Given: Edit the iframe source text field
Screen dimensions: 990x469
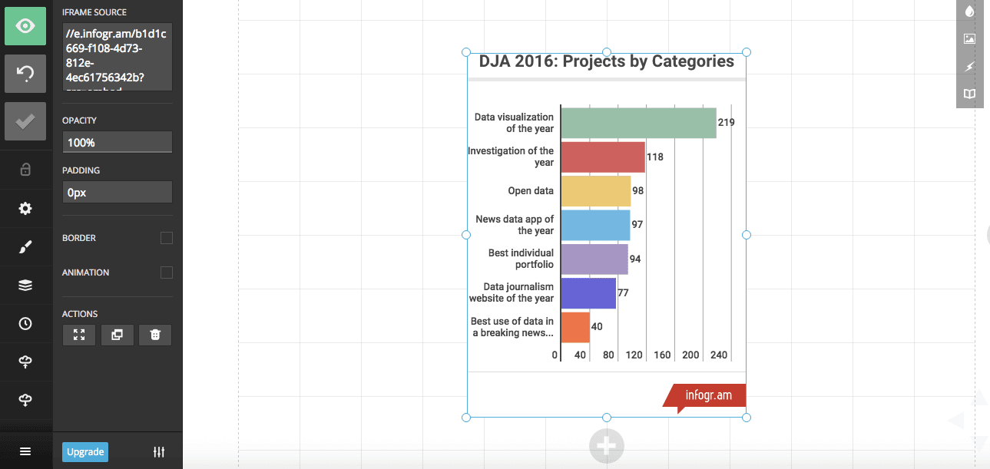Looking at the screenshot, I should 118,57.
